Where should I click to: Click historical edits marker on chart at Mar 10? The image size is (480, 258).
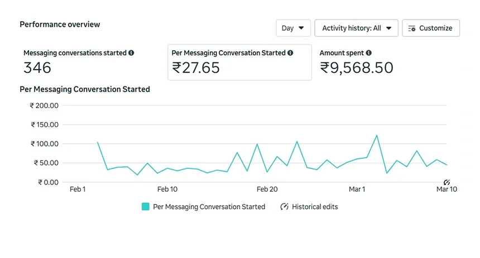coord(447,183)
